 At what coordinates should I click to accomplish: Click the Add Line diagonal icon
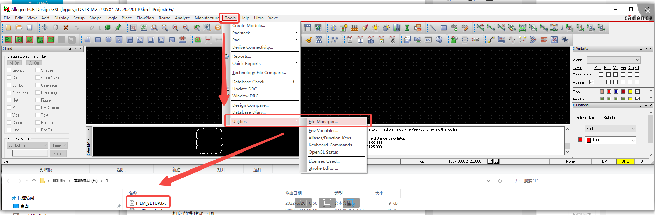[433, 28]
